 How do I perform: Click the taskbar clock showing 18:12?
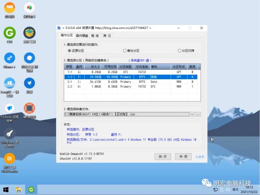click(249, 189)
